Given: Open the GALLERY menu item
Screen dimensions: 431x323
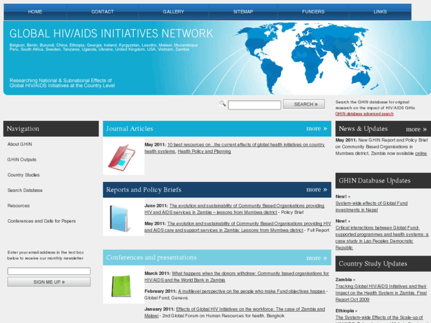Looking at the screenshot, I should 173,12.
